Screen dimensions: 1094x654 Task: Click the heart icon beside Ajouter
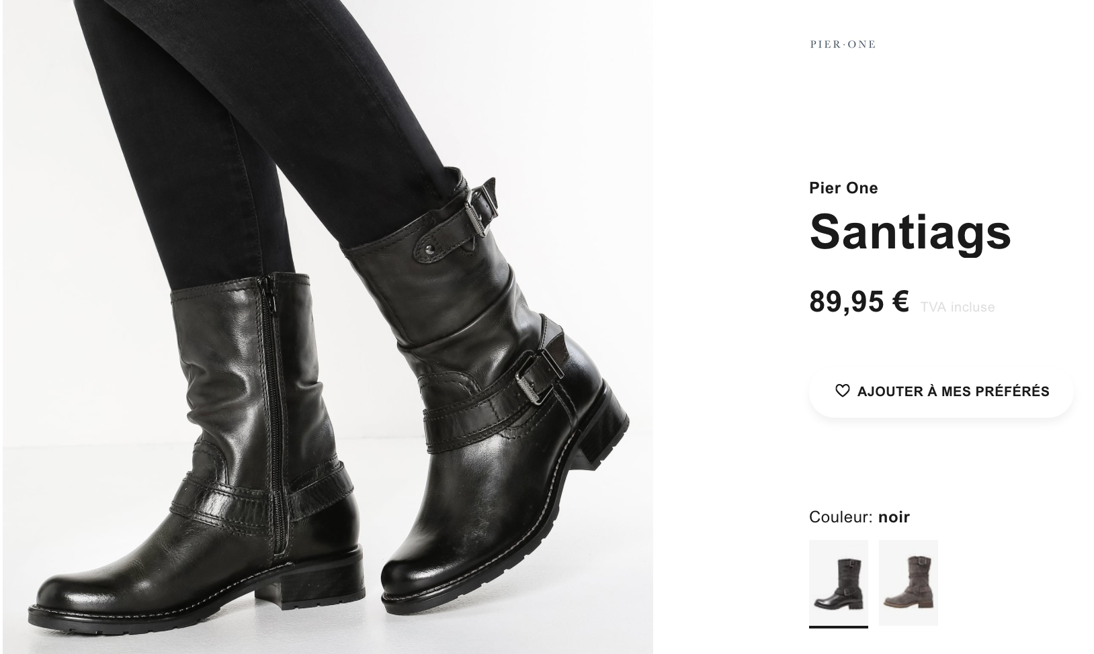(x=842, y=391)
